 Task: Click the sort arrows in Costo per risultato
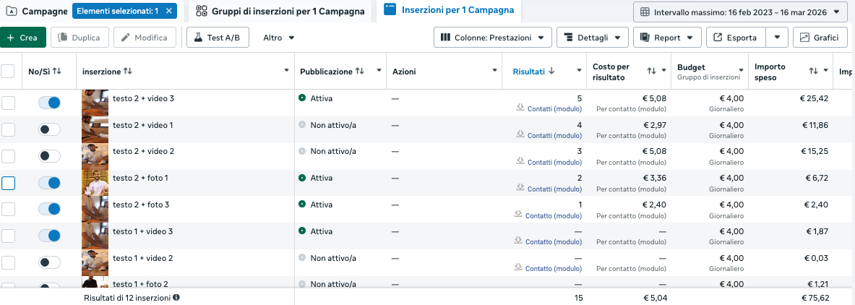coord(651,71)
